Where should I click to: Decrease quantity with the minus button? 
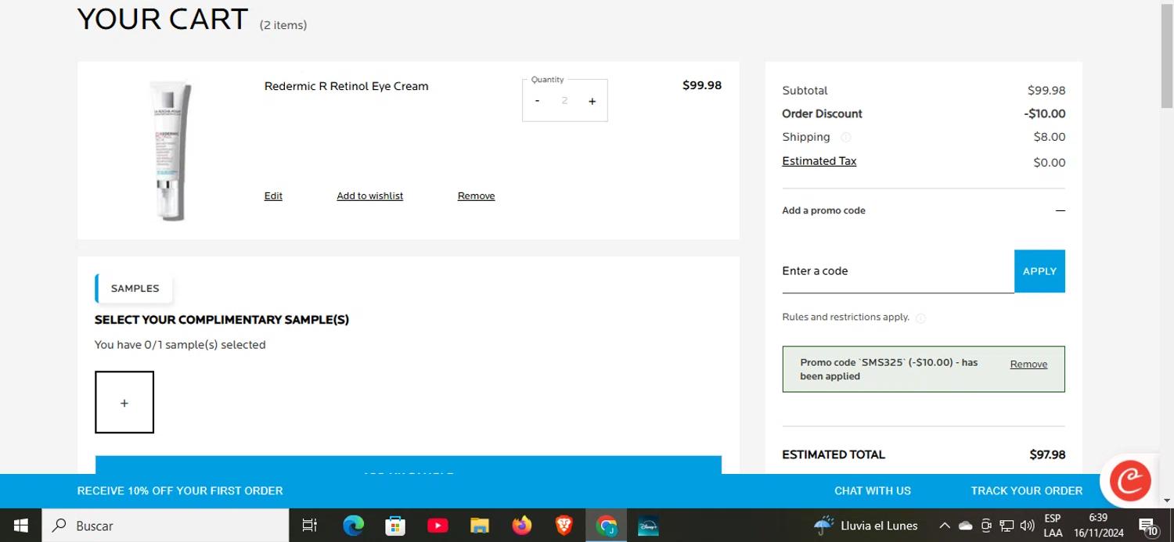[x=537, y=101]
